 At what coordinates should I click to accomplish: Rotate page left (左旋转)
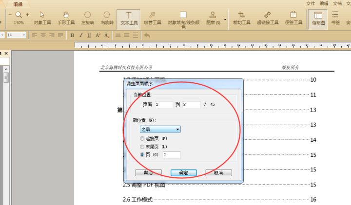88,18
